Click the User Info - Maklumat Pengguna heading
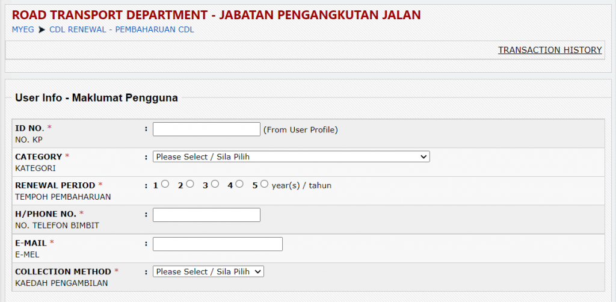 coord(96,98)
